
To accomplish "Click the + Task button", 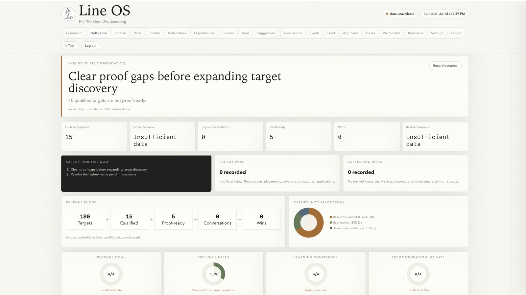I will [70, 46].
